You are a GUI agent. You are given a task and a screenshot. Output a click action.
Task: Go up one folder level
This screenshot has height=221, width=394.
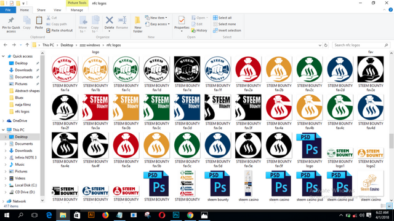click(27, 45)
